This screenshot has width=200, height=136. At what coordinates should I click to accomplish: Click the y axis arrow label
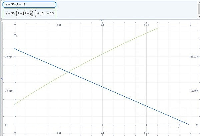(16, 35)
